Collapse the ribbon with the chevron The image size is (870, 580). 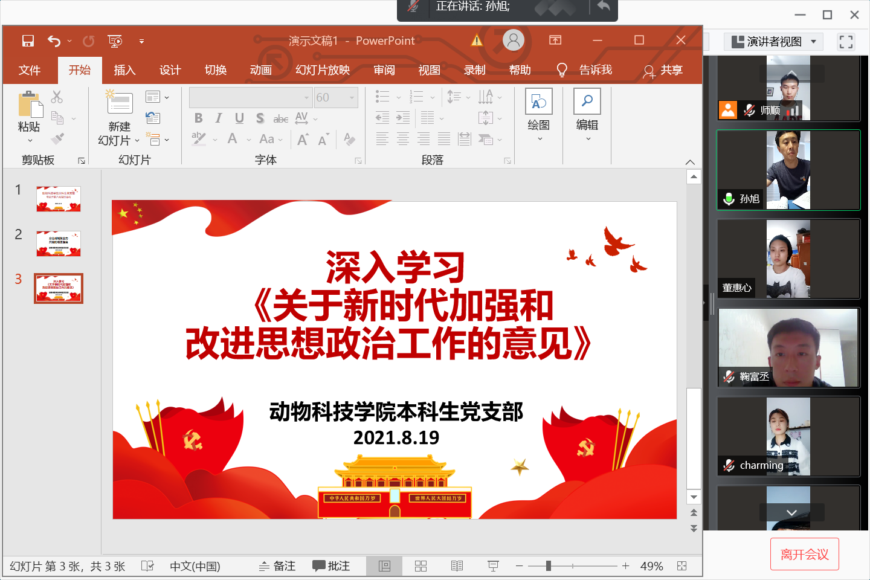pyautogui.click(x=690, y=162)
